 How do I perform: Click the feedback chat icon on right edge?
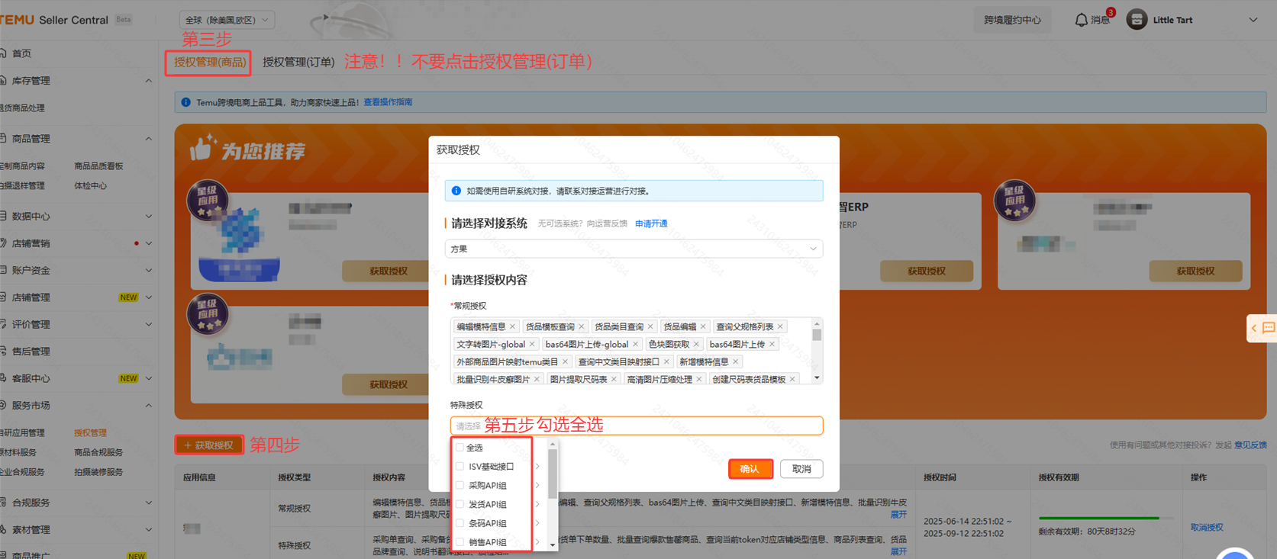click(1268, 328)
